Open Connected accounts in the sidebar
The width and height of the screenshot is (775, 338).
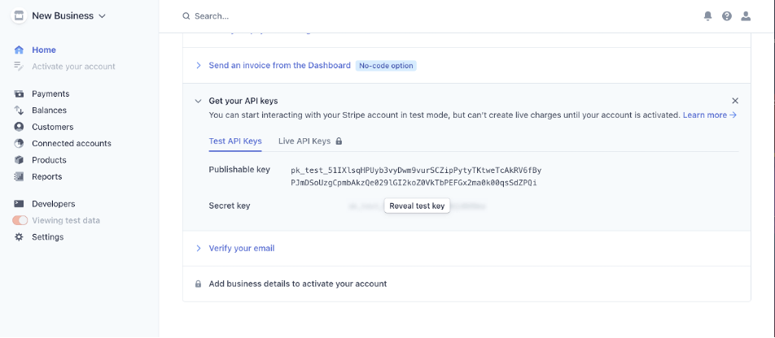tap(72, 143)
